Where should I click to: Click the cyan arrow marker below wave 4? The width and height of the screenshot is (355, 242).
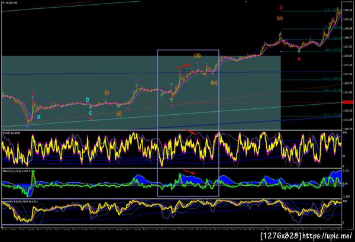[x=299, y=51]
